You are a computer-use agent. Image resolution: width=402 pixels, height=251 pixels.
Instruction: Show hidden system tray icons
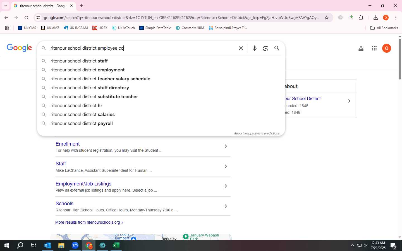[352, 245]
